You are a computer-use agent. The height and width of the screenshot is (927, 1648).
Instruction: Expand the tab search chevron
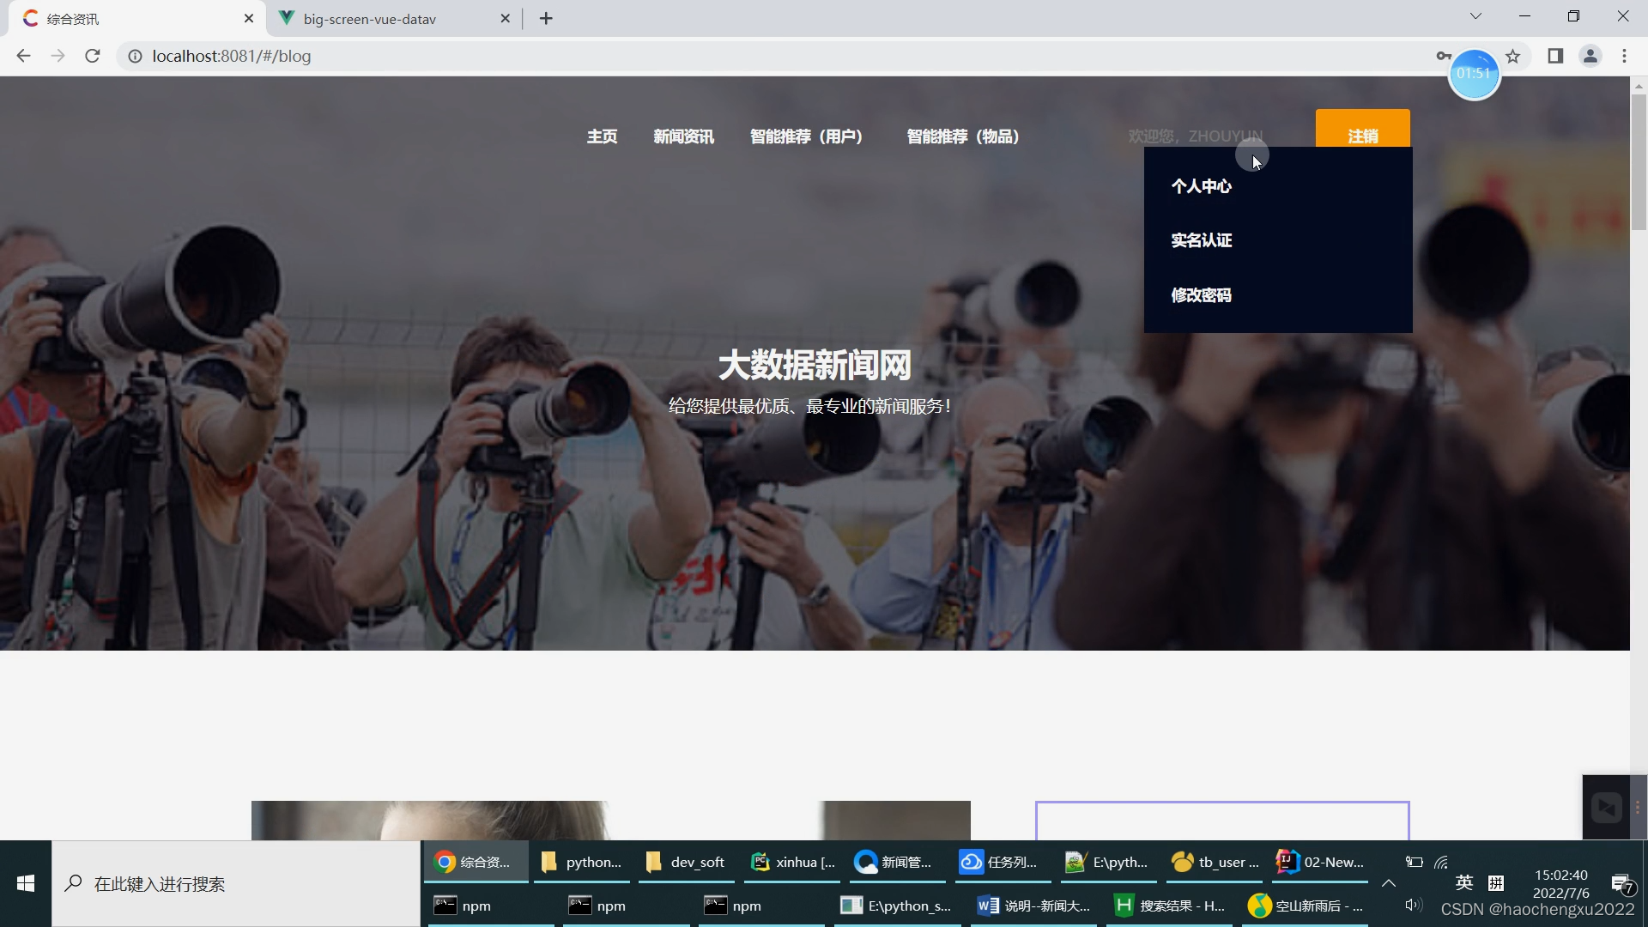[x=1475, y=16]
